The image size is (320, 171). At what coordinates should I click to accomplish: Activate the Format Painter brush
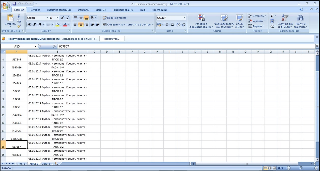19,26
